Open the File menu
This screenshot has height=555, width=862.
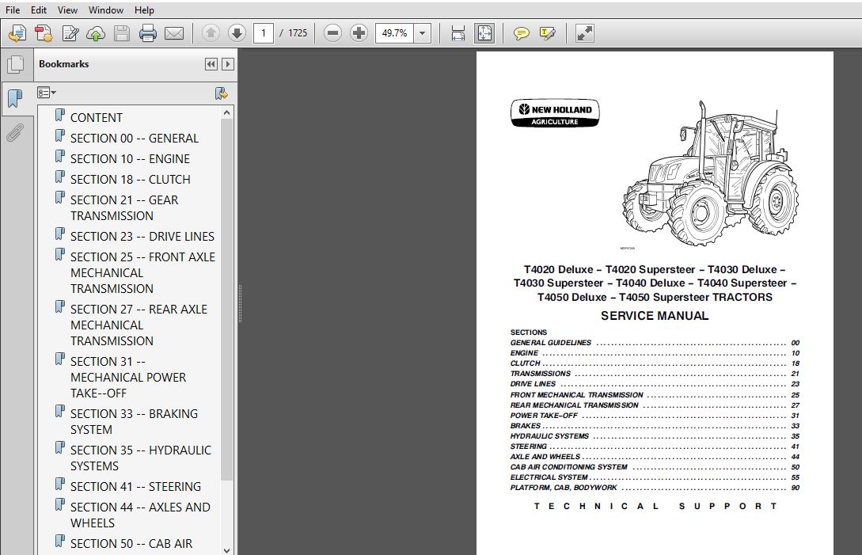tap(13, 10)
